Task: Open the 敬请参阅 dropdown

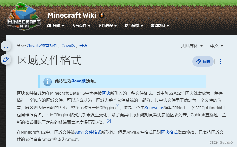Action: coord(160,26)
